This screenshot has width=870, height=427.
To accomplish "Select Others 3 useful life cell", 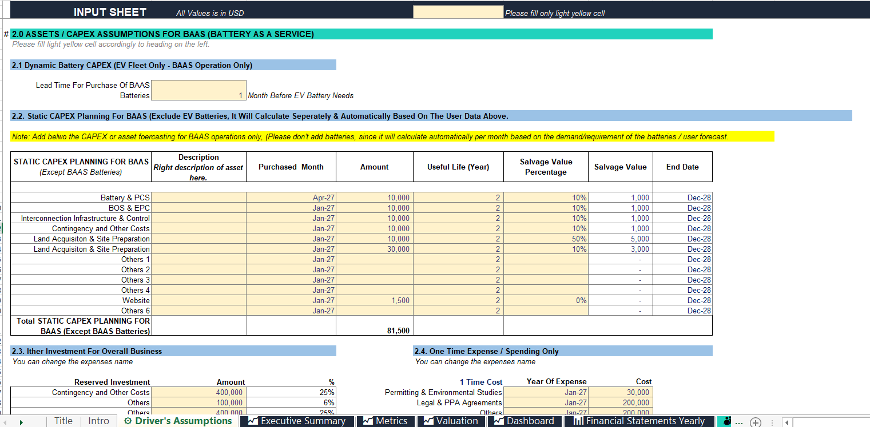I will click(458, 280).
